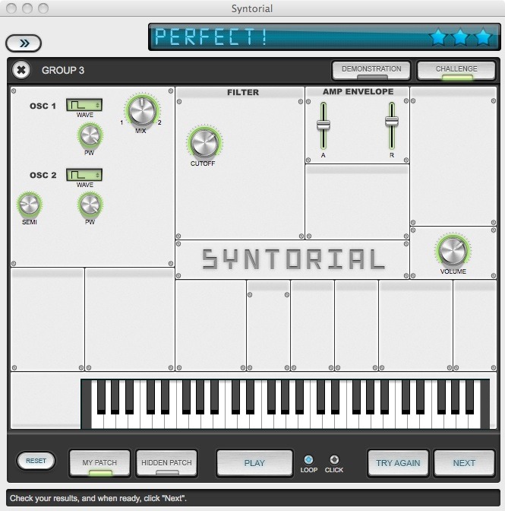The height and width of the screenshot is (511, 505).
Task: Click the Play button
Action: click(254, 463)
